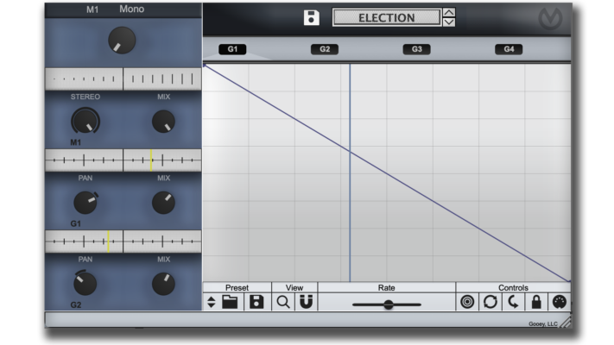This screenshot has width=614, height=345.
Task: Open the preset up-down arrows selector
Action: pos(211,302)
